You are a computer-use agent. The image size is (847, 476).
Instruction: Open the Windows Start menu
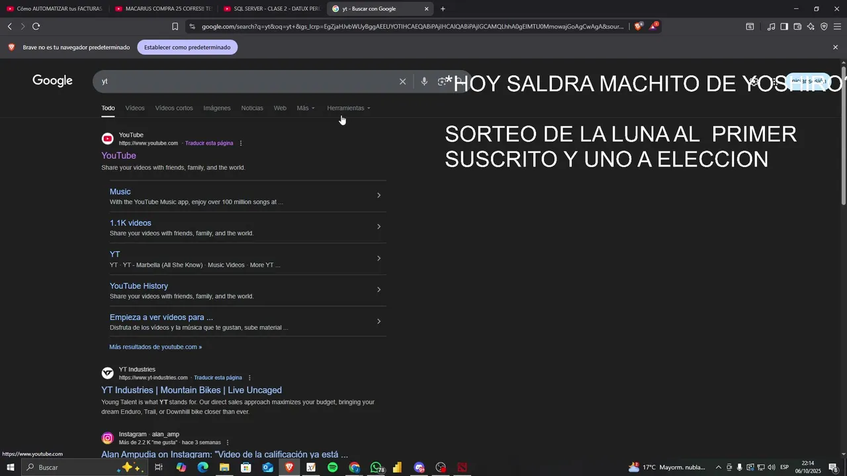pyautogui.click(x=11, y=467)
